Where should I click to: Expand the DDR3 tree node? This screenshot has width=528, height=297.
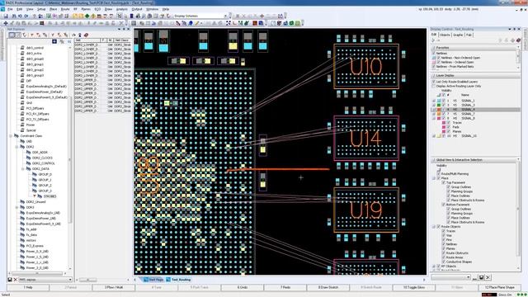point(16,207)
